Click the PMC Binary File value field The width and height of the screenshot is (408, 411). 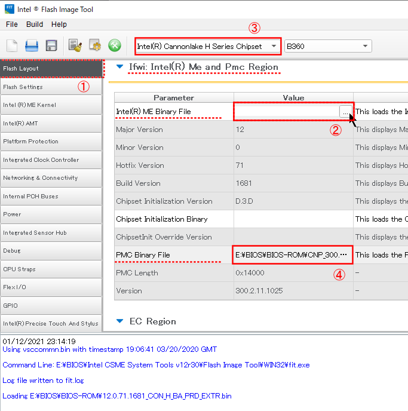[x=292, y=255]
